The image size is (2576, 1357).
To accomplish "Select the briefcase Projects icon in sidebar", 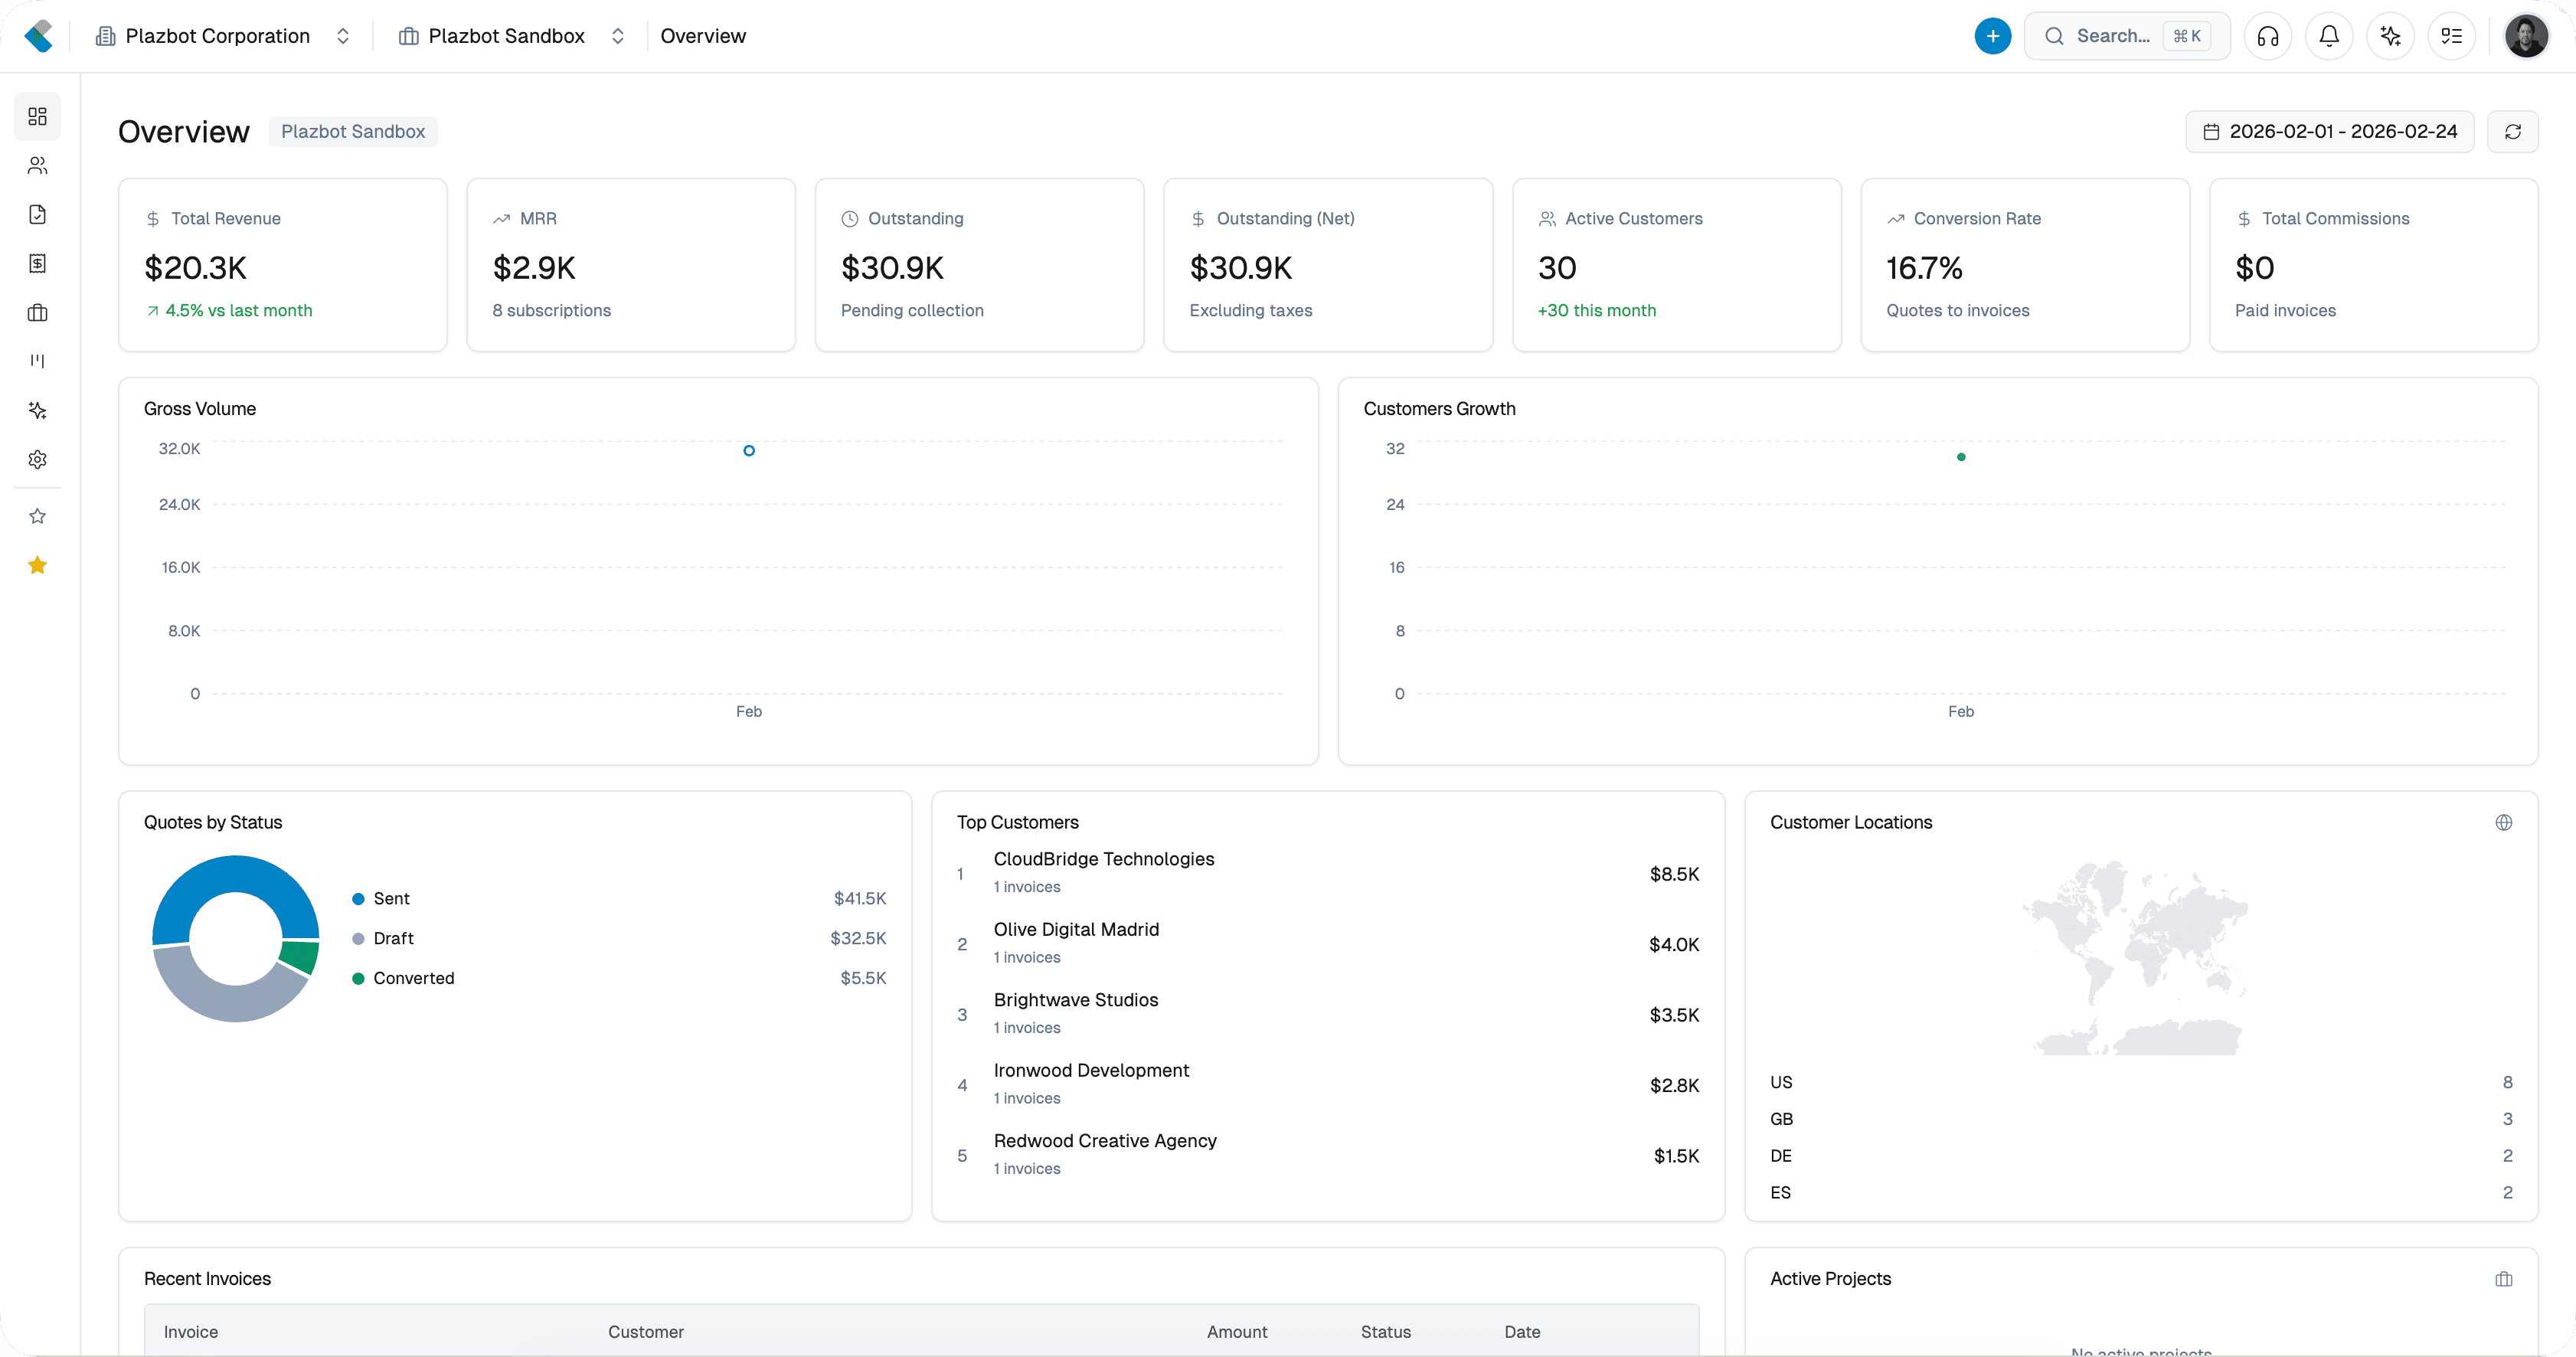I will pos(37,313).
